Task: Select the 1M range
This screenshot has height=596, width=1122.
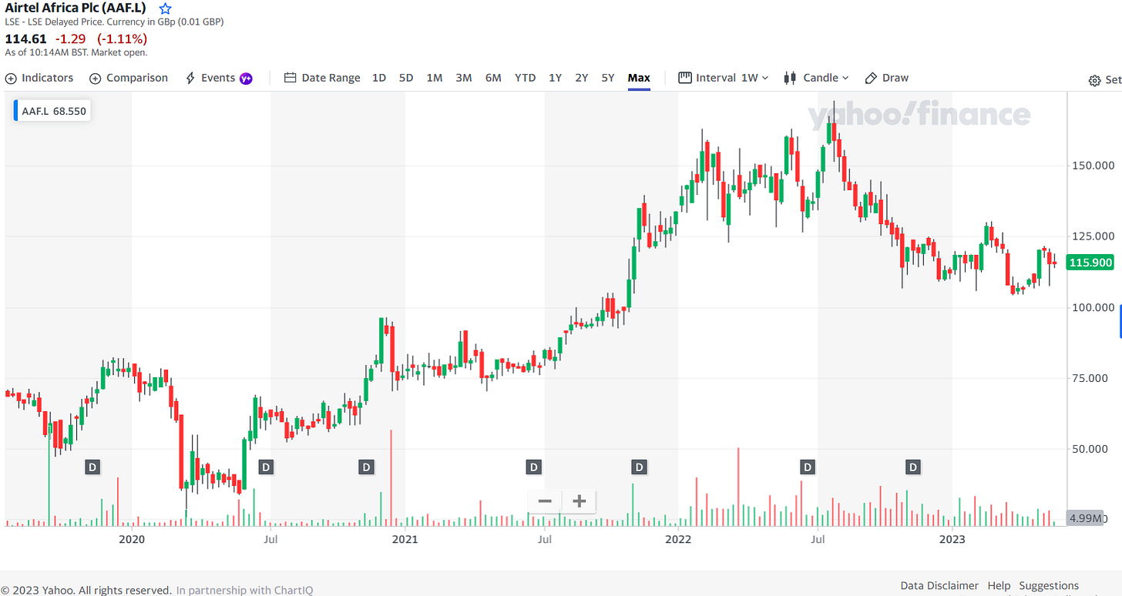Action: tap(435, 78)
